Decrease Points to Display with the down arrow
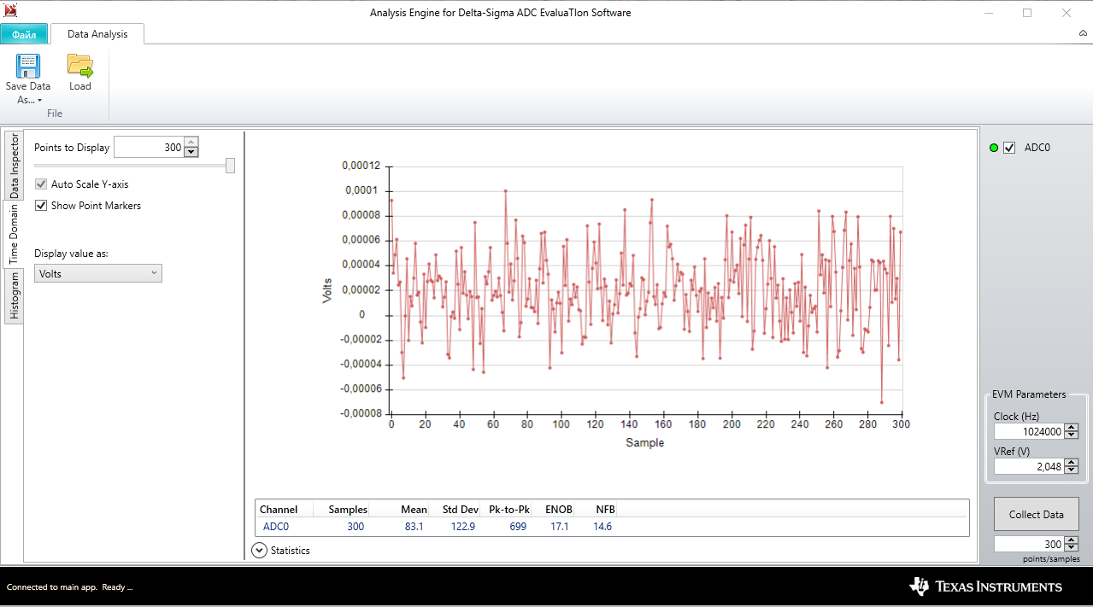 (191, 152)
